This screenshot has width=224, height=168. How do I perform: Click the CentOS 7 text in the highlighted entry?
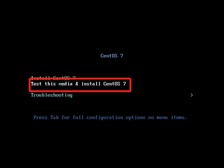(115, 84)
